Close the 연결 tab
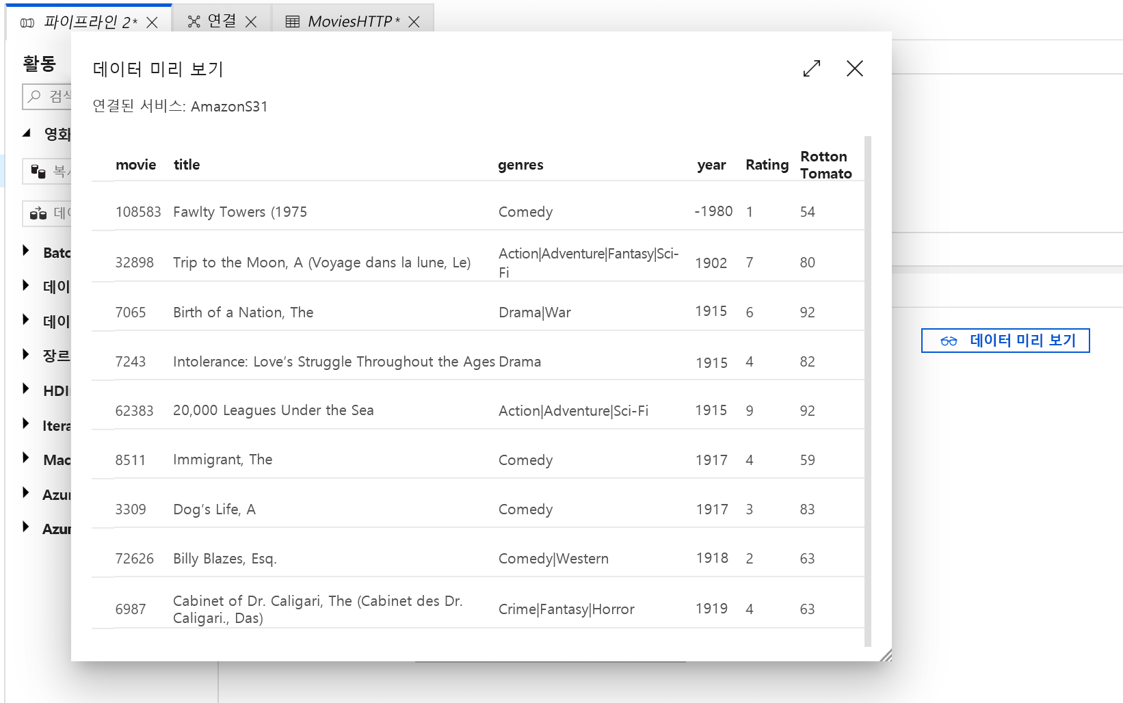Viewport: 1123px width, 703px height. 251,22
